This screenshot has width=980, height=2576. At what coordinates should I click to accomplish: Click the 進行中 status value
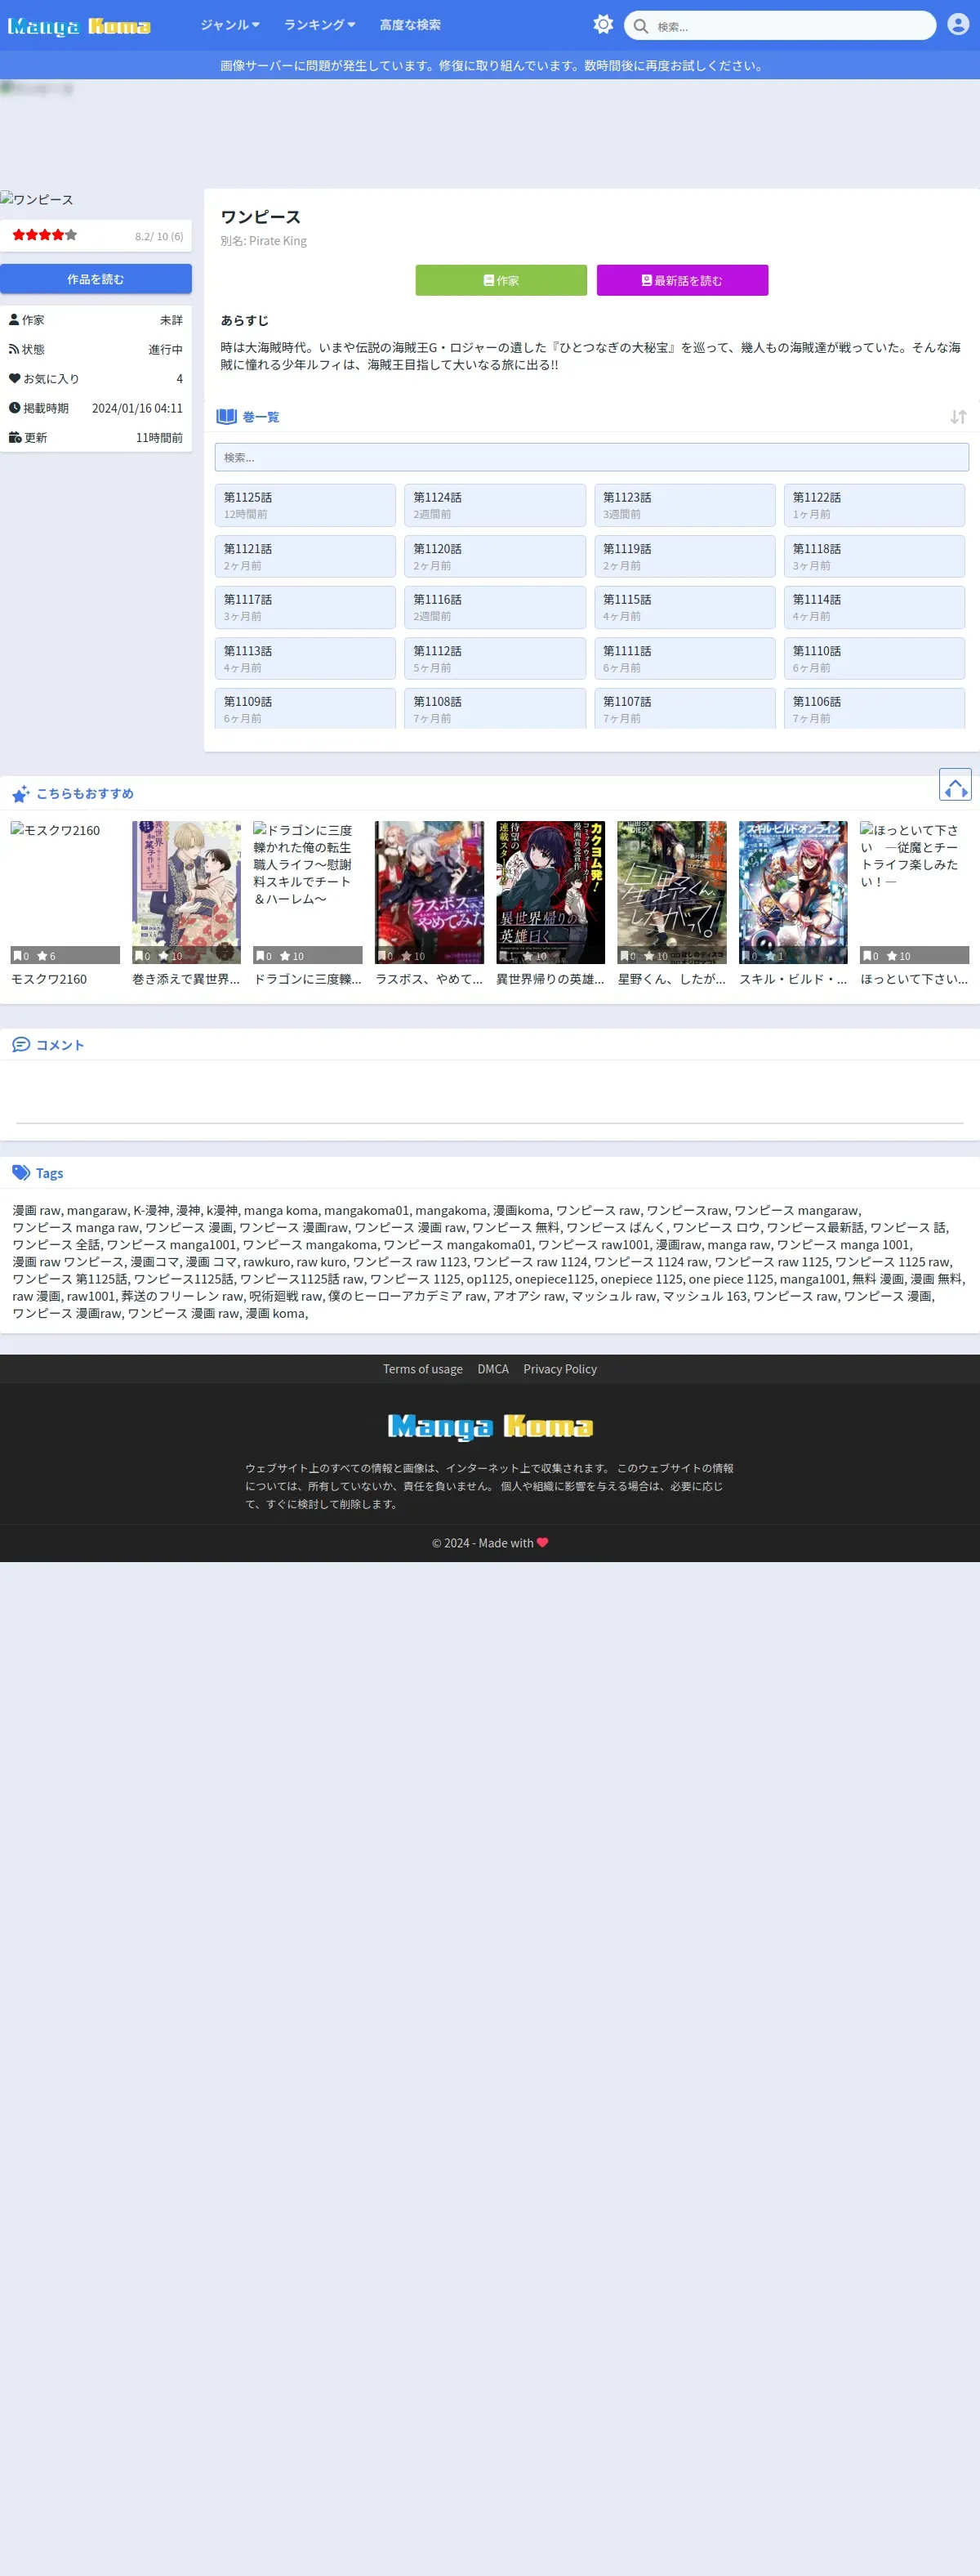click(x=166, y=350)
